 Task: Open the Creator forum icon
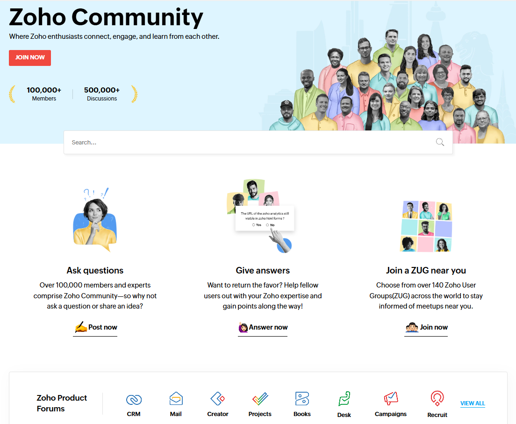pos(217,399)
